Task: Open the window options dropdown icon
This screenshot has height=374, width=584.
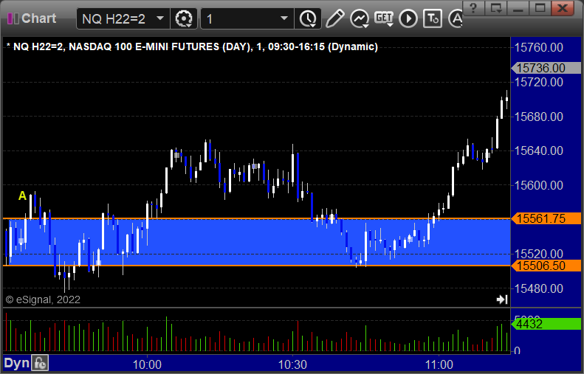Action: pyautogui.click(x=495, y=8)
